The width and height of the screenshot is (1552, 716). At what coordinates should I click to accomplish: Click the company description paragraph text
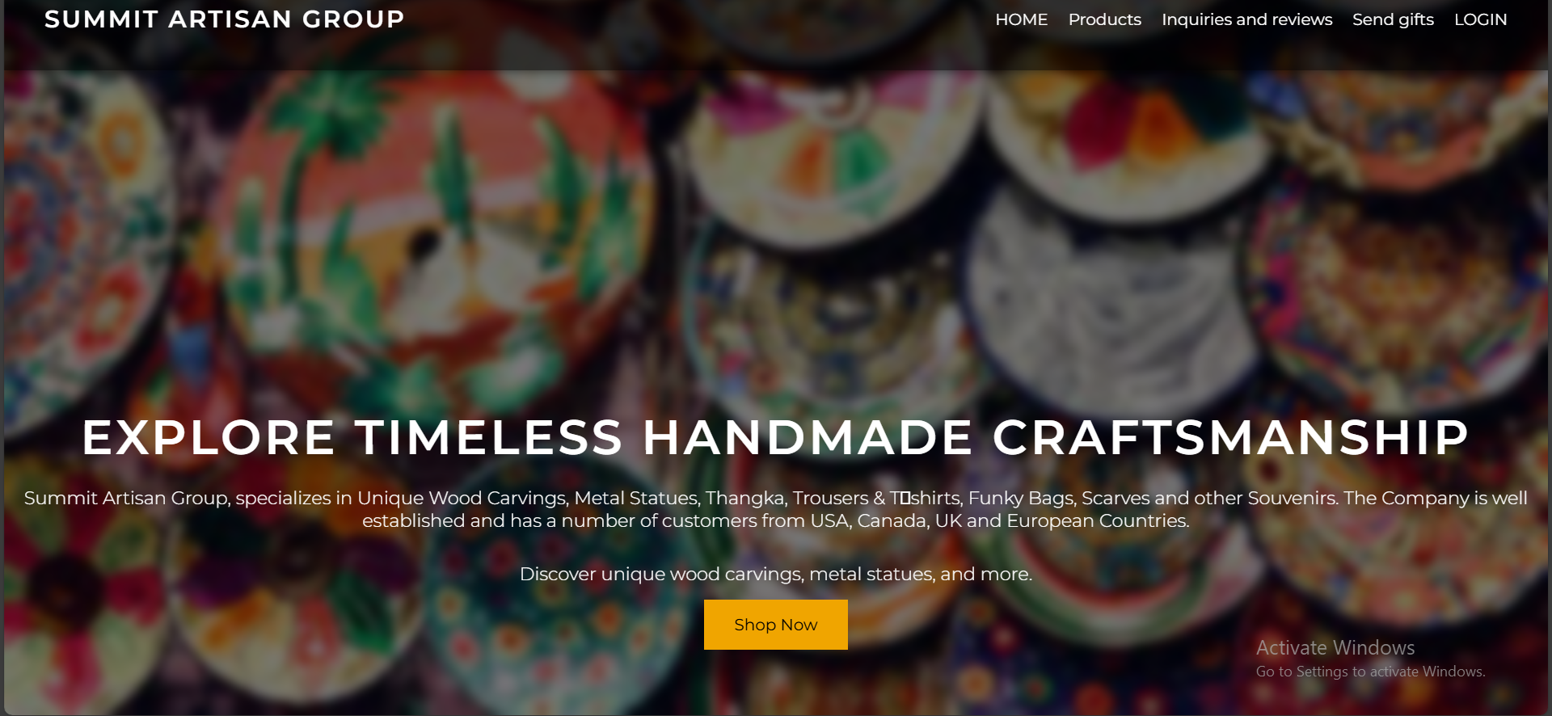(775, 509)
